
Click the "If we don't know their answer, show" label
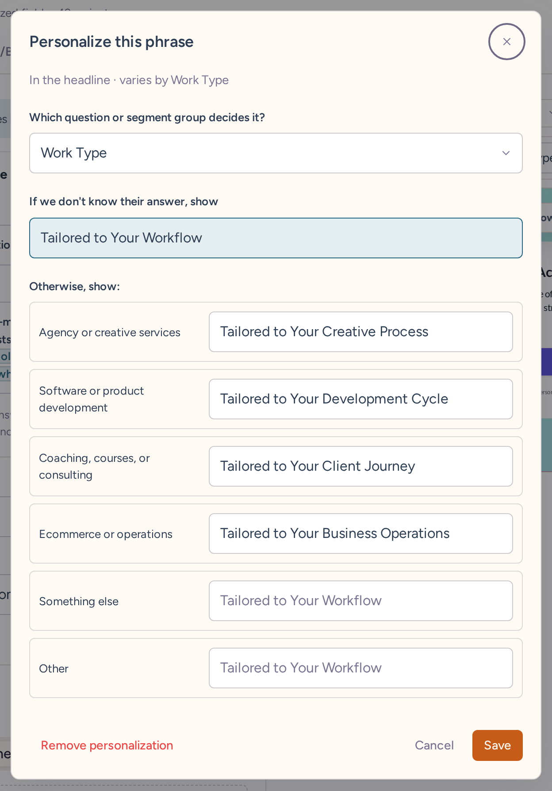[x=124, y=202]
